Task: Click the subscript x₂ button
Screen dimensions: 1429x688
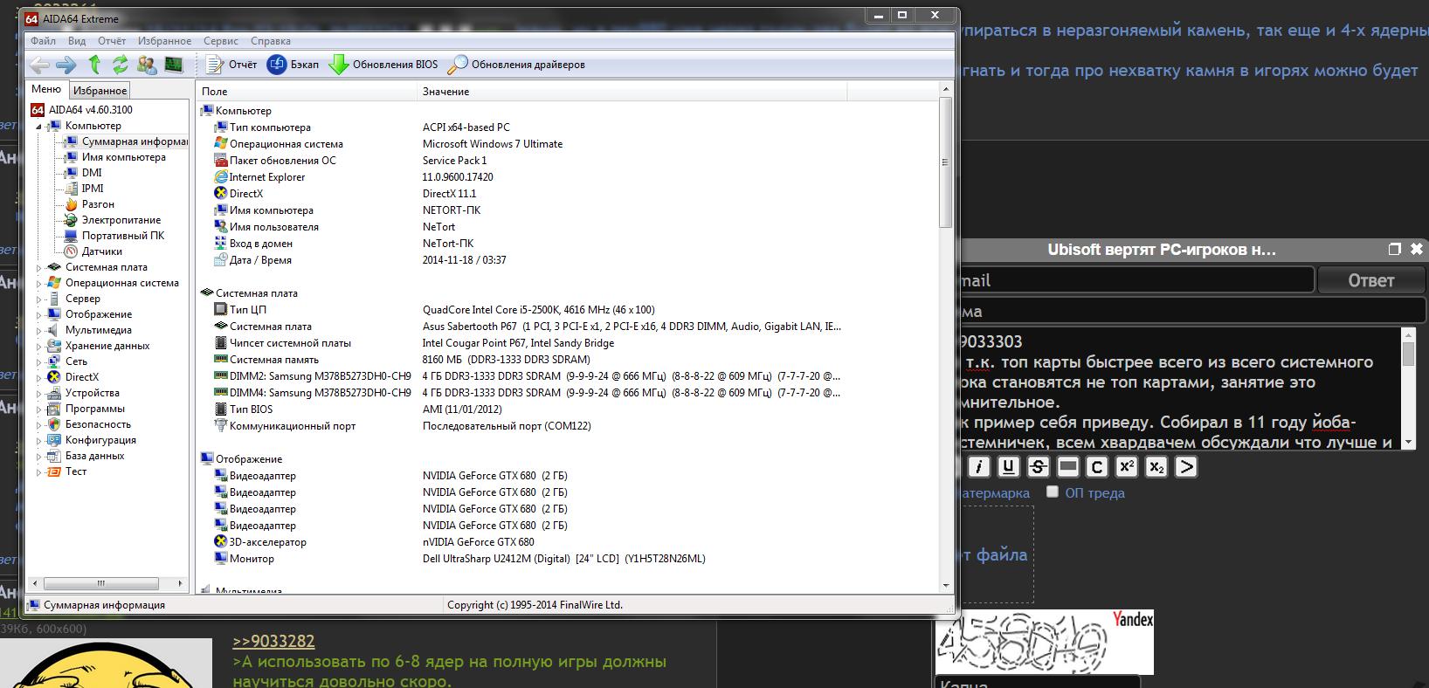Action: (1156, 467)
